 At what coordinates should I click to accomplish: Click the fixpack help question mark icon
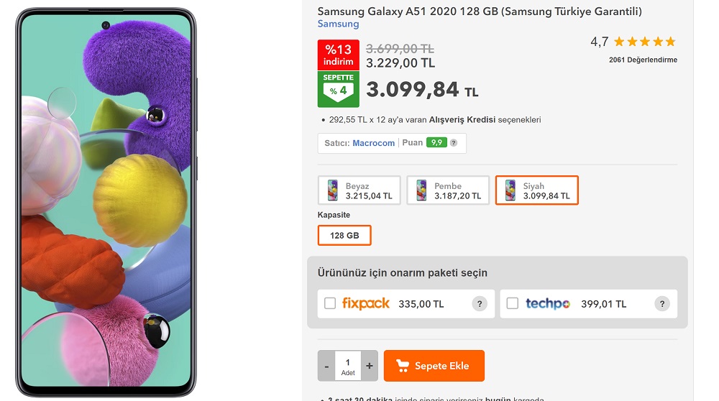pos(480,304)
